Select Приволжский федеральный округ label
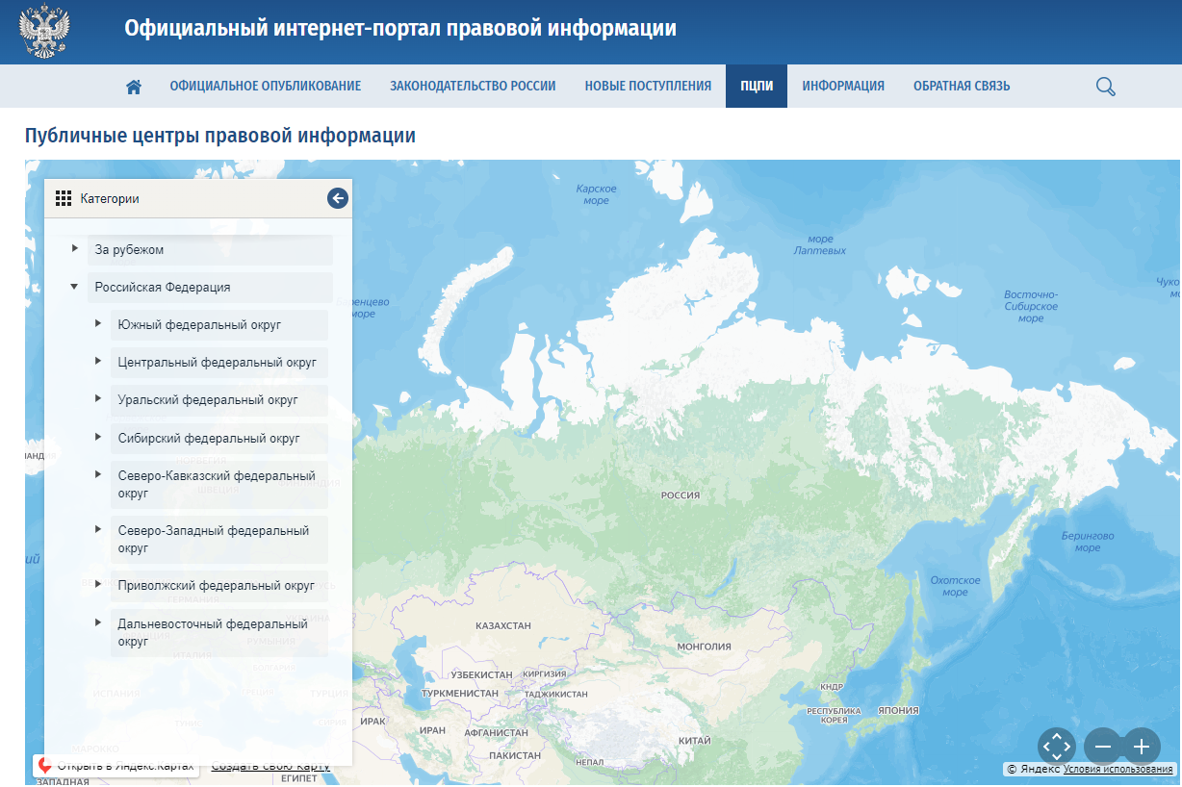Image resolution: width=1182 pixels, height=787 pixels. pyautogui.click(x=217, y=586)
